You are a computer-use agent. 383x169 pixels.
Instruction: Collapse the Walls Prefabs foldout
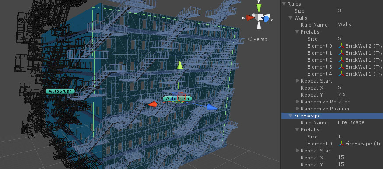point(297,32)
